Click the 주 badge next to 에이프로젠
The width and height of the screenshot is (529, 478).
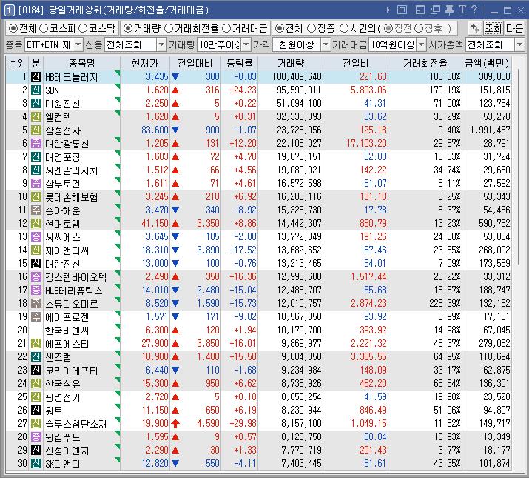[x=36, y=316]
